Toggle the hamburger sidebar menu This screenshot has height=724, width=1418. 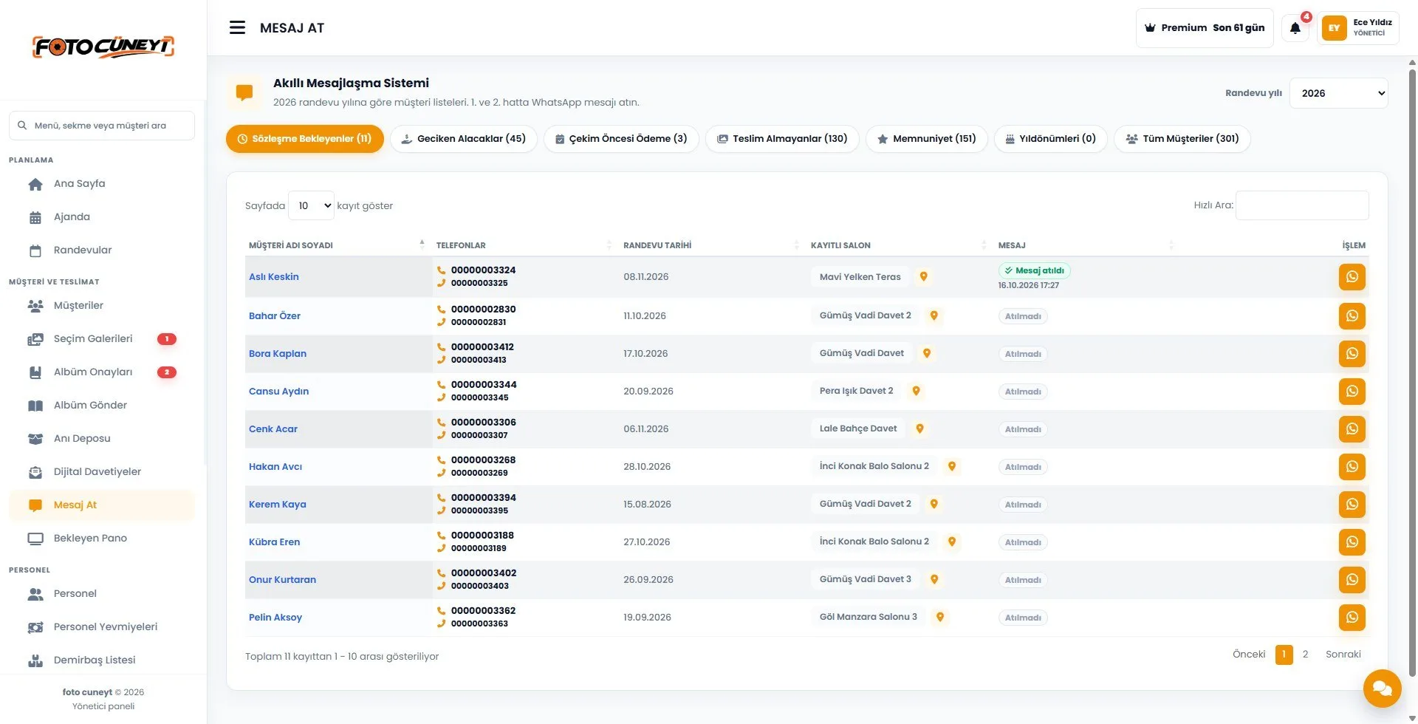coord(237,28)
